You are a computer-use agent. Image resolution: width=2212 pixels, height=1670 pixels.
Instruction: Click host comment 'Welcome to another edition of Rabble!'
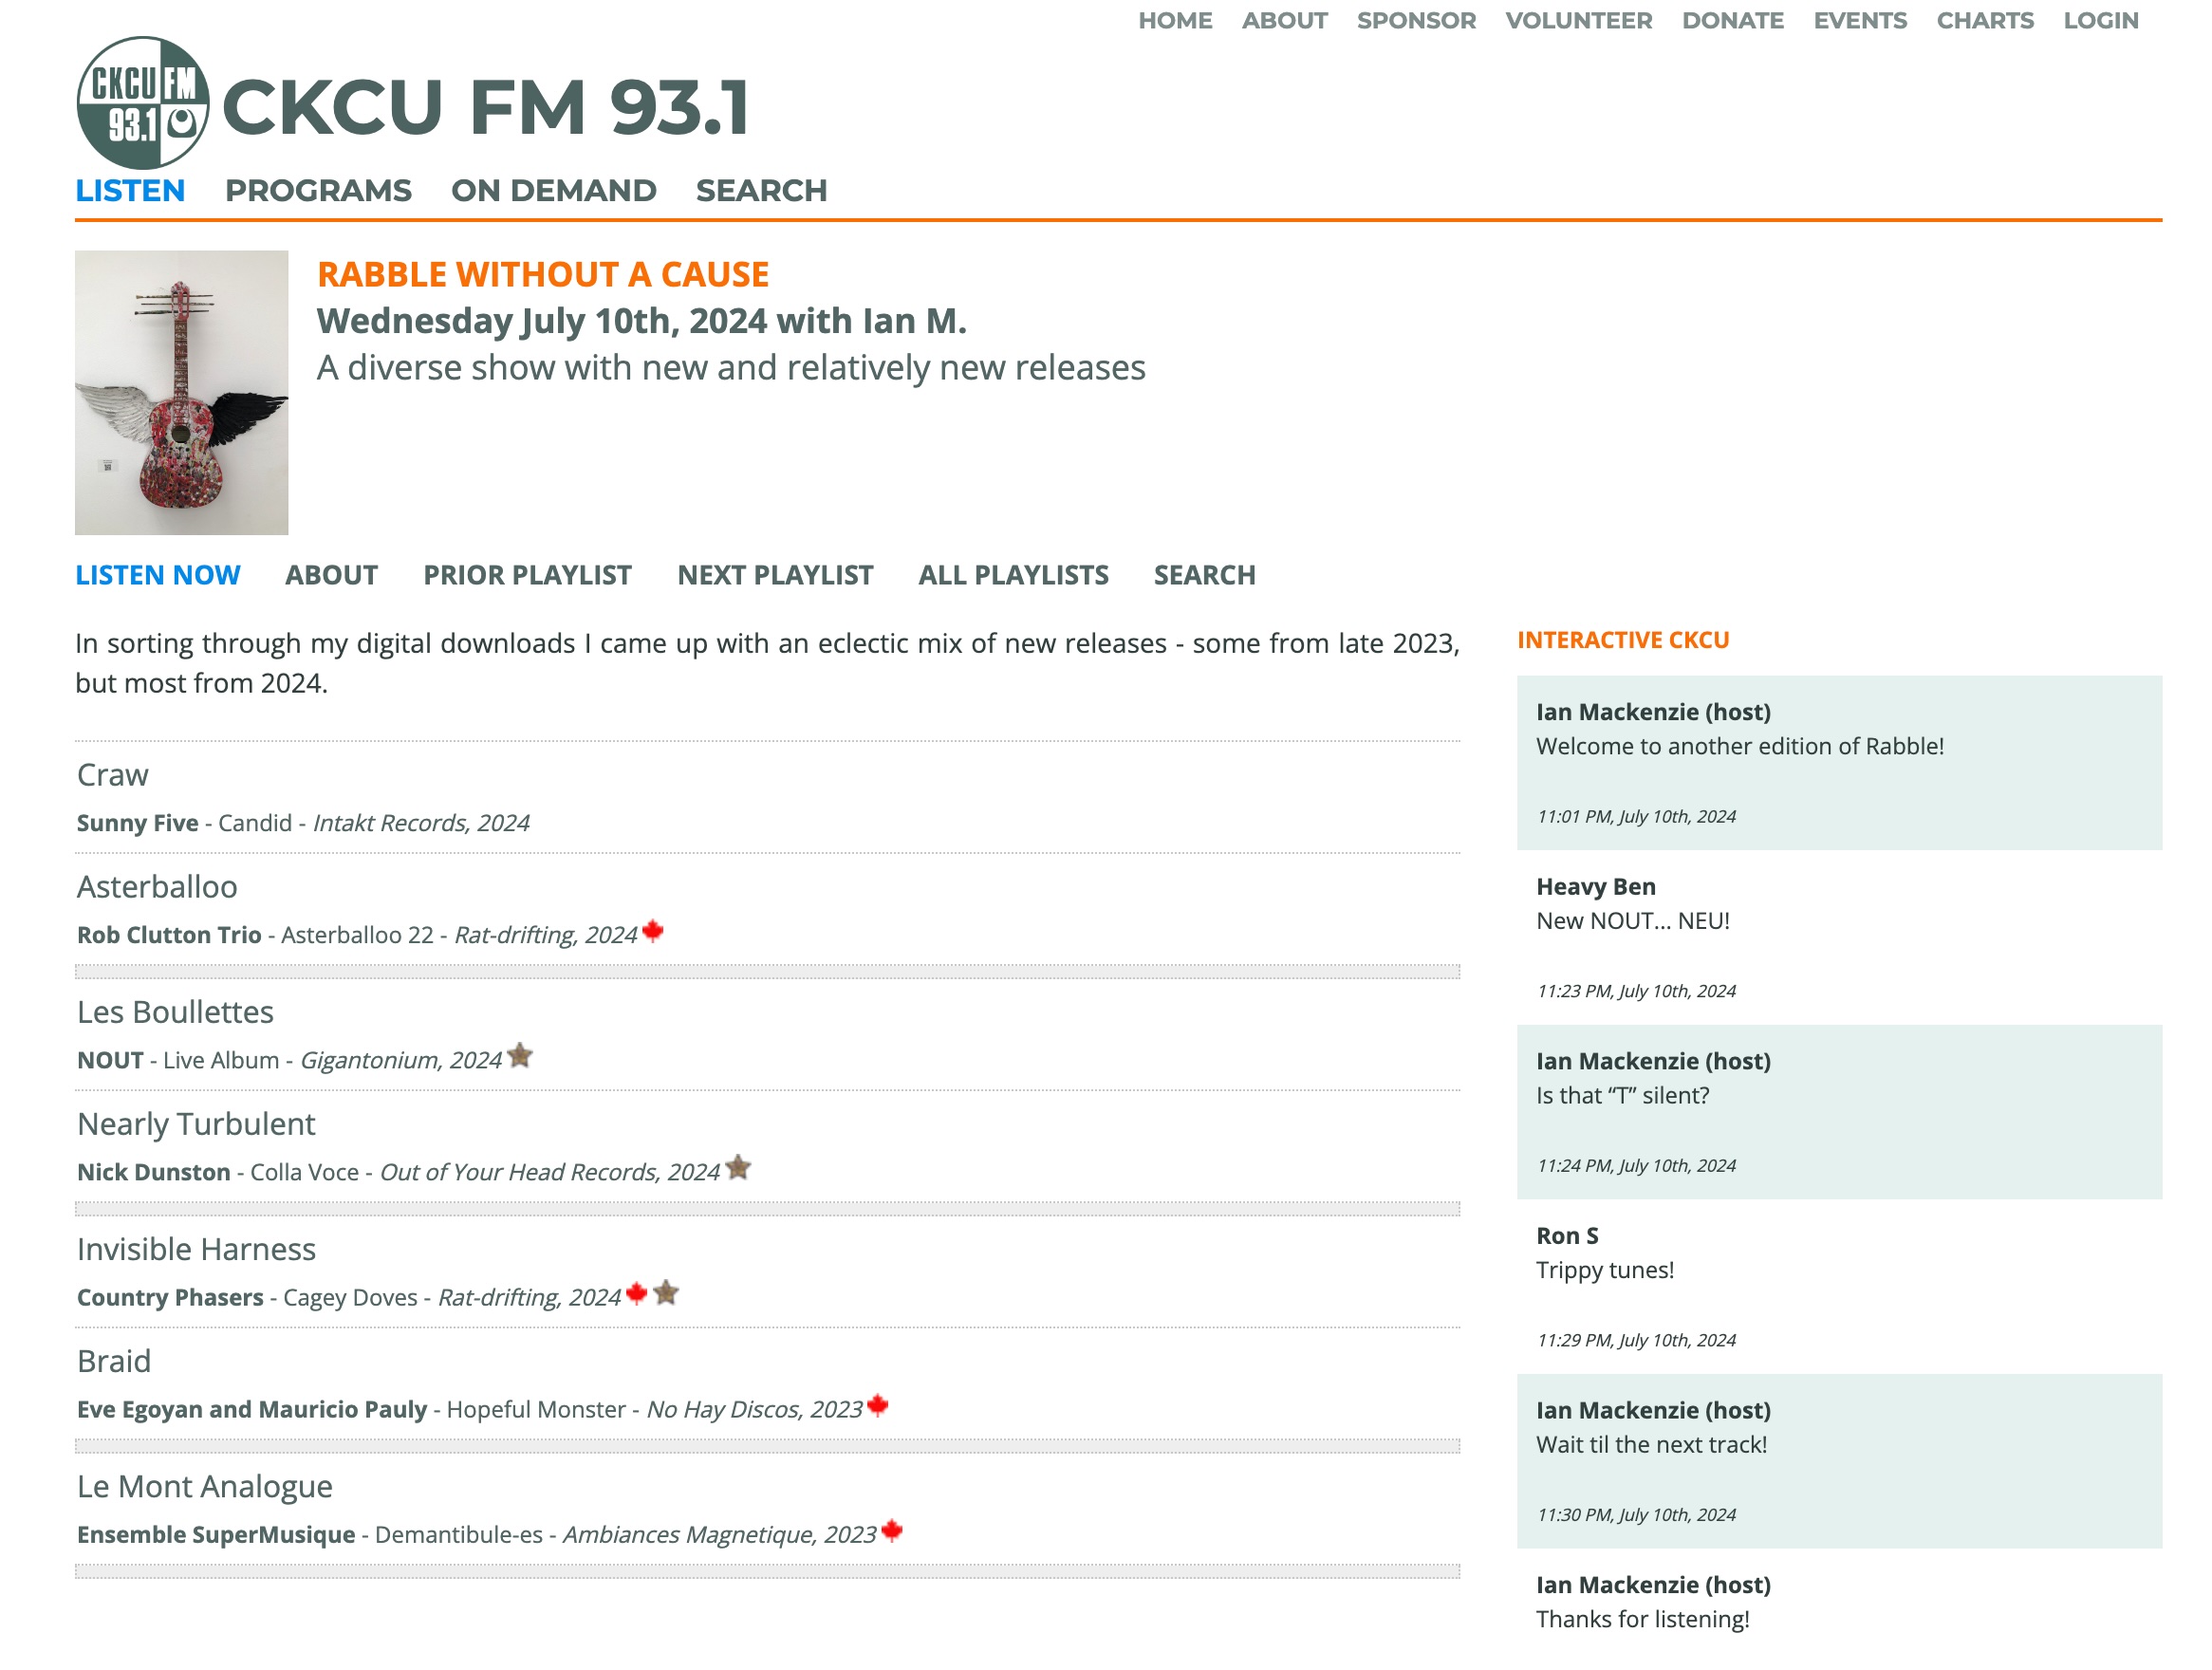(1739, 746)
